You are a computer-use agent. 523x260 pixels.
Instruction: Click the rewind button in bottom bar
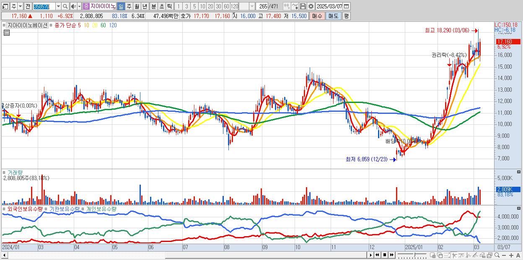(377, 255)
